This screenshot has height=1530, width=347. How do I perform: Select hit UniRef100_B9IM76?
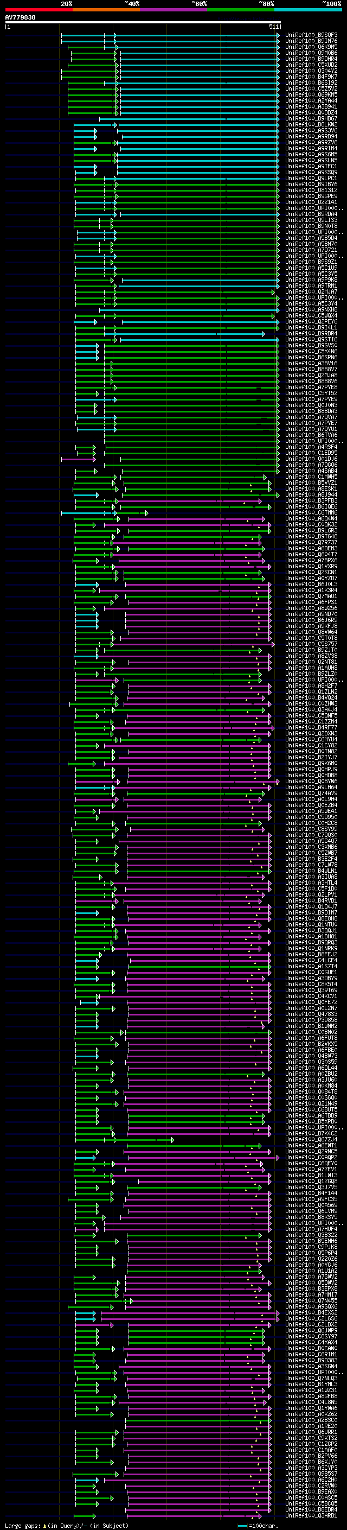pos(311,41)
